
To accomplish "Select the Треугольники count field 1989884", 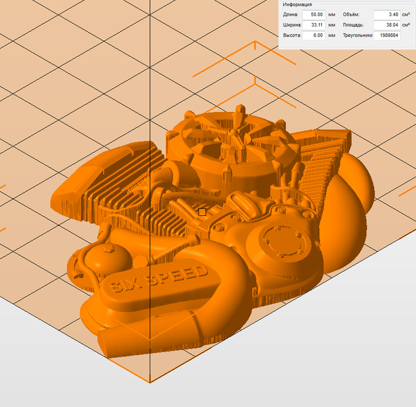I will click(387, 35).
